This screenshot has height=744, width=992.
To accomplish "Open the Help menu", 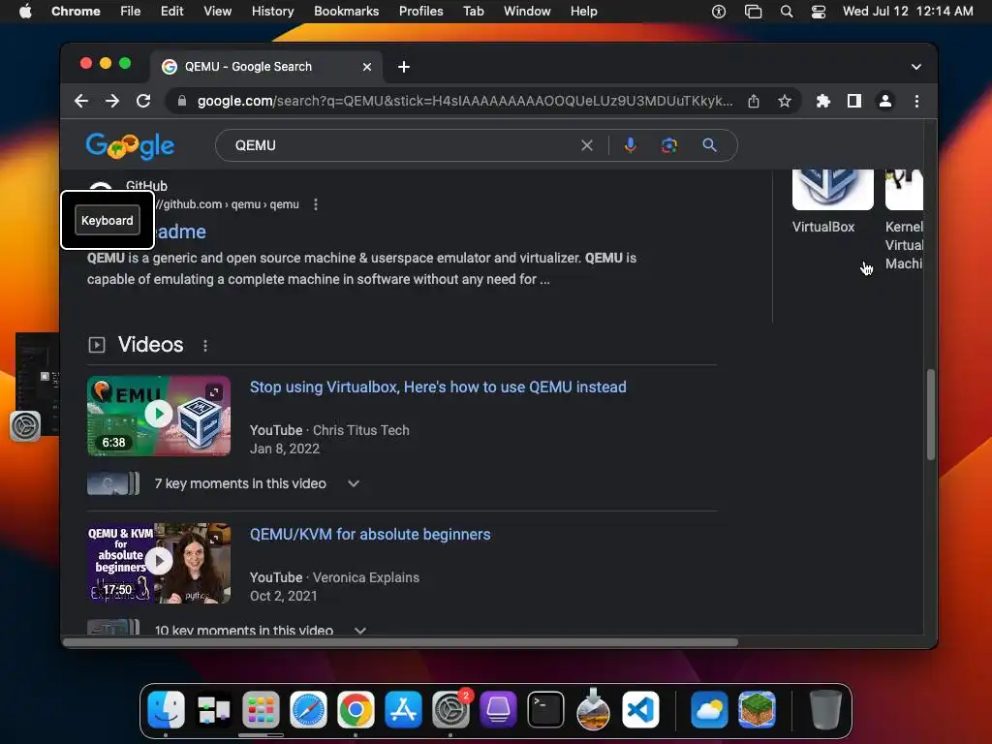I will pyautogui.click(x=583, y=12).
